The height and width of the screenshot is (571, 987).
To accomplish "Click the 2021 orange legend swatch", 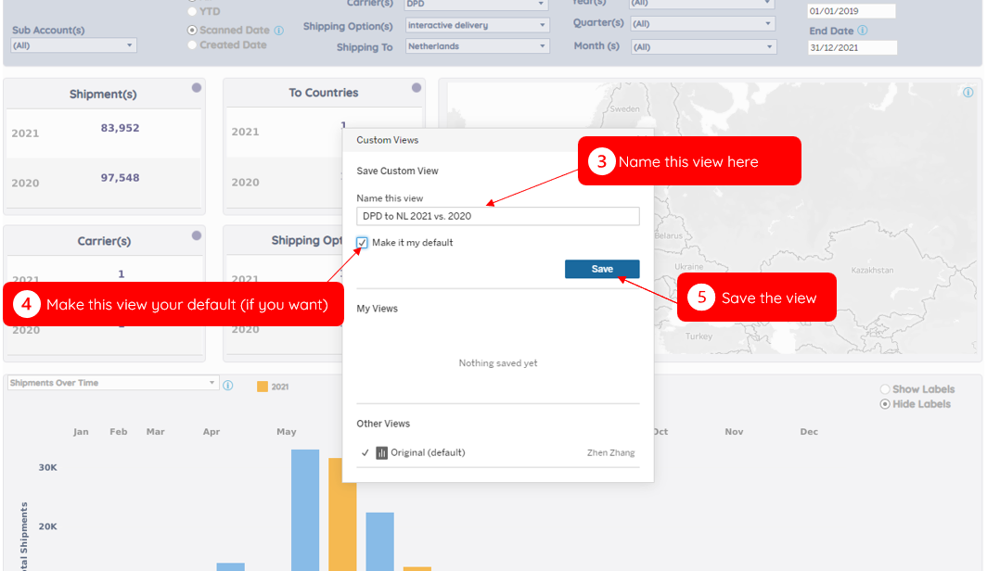I will (263, 387).
